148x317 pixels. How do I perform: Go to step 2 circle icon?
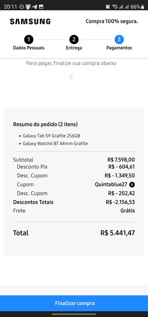(74, 40)
